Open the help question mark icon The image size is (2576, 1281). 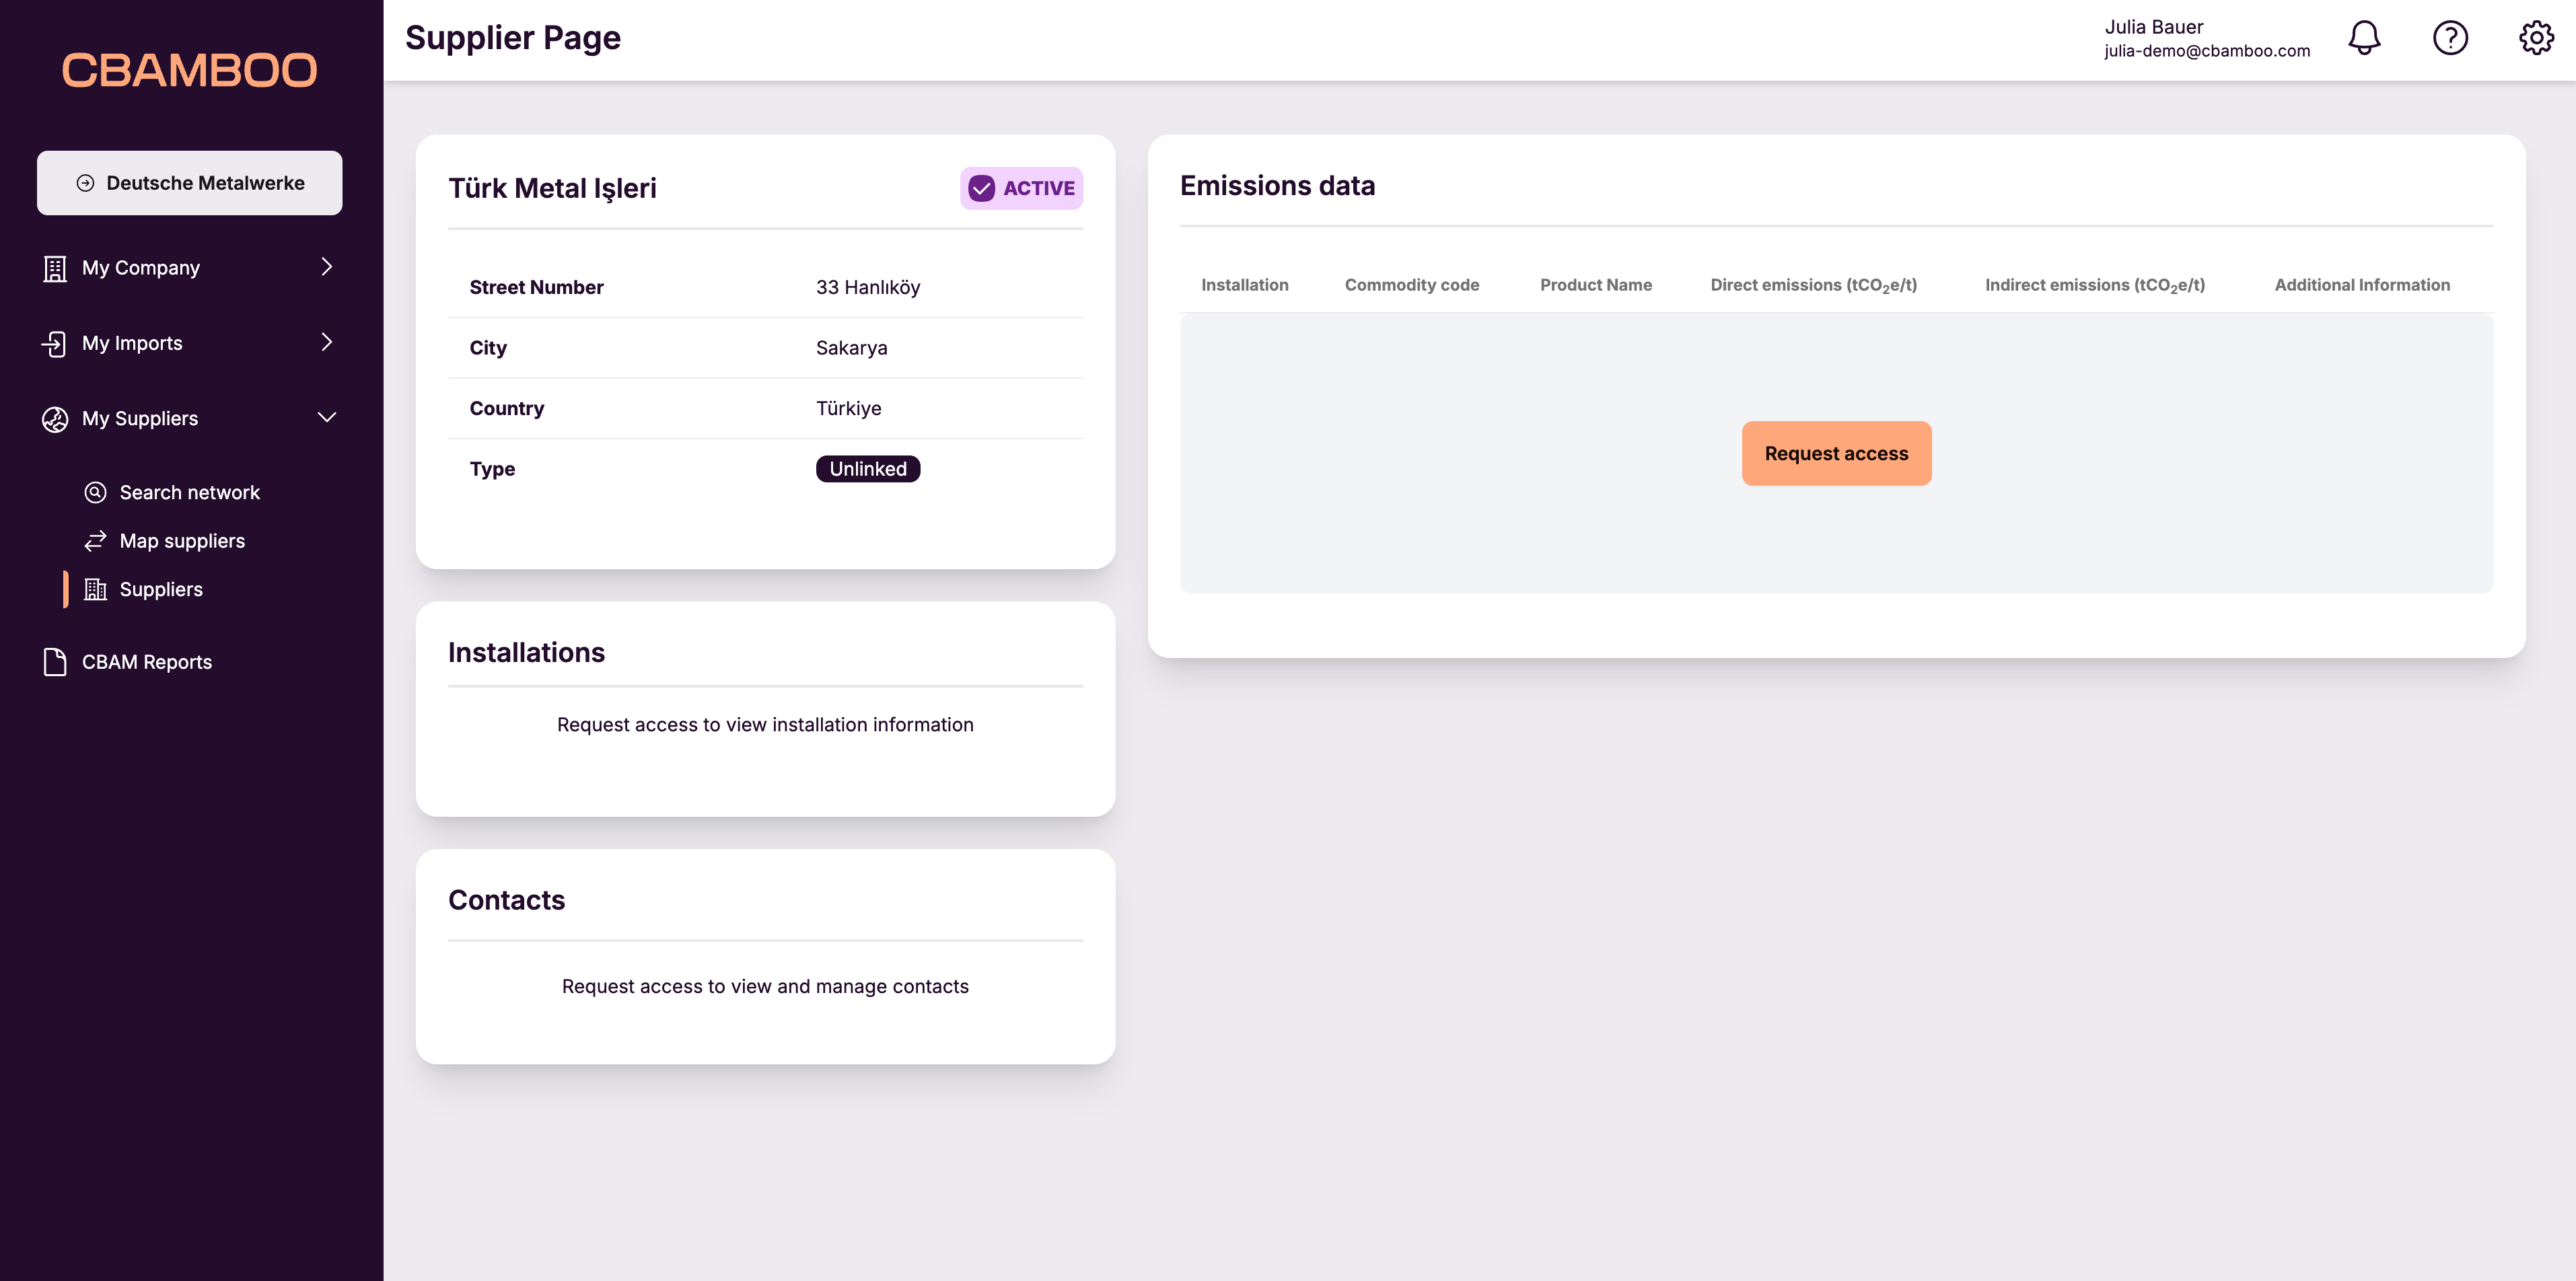click(2450, 38)
